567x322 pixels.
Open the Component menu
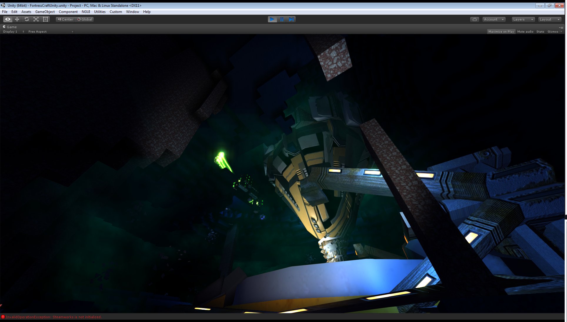pyautogui.click(x=68, y=12)
